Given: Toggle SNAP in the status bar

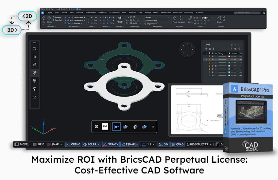Looking at the screenshot, I should point(53,144).
